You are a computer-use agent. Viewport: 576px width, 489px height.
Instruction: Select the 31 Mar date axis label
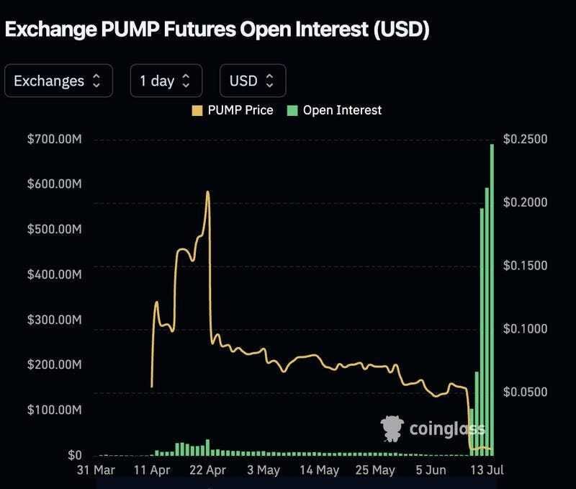pyautogui.click(x=96, y=470)
